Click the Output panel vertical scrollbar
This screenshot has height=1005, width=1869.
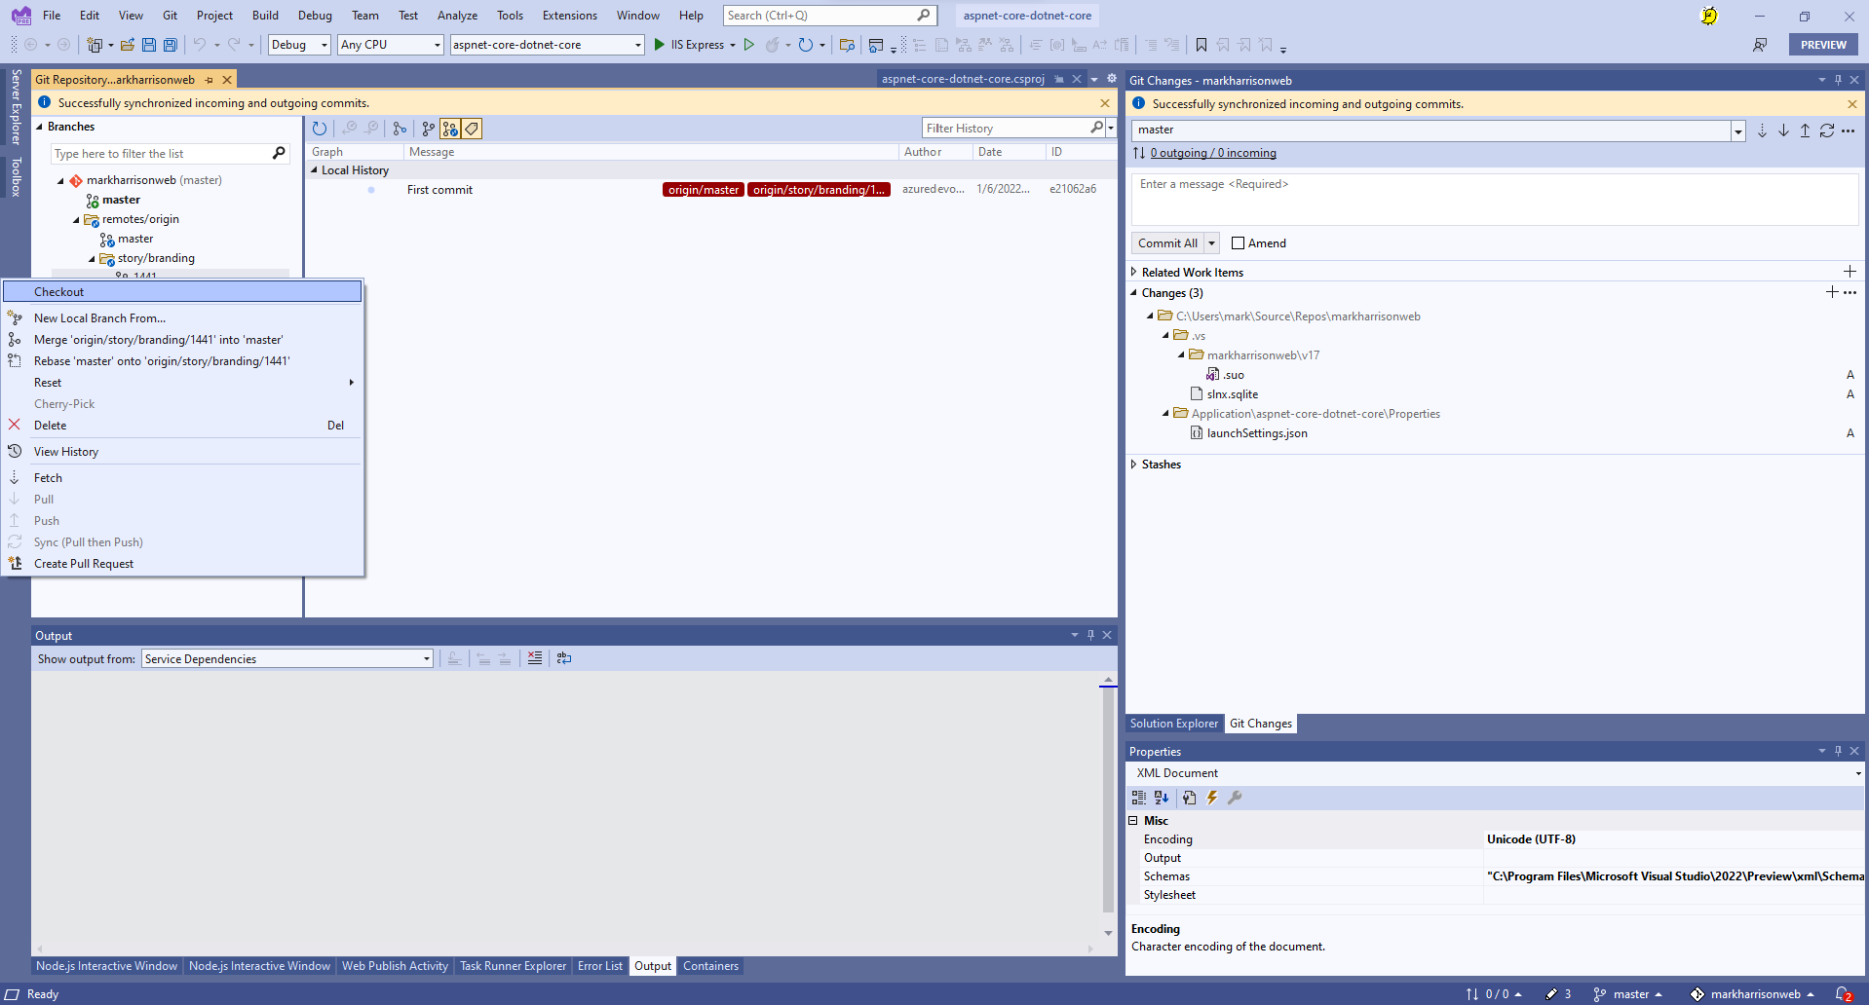pos(1108,799)
